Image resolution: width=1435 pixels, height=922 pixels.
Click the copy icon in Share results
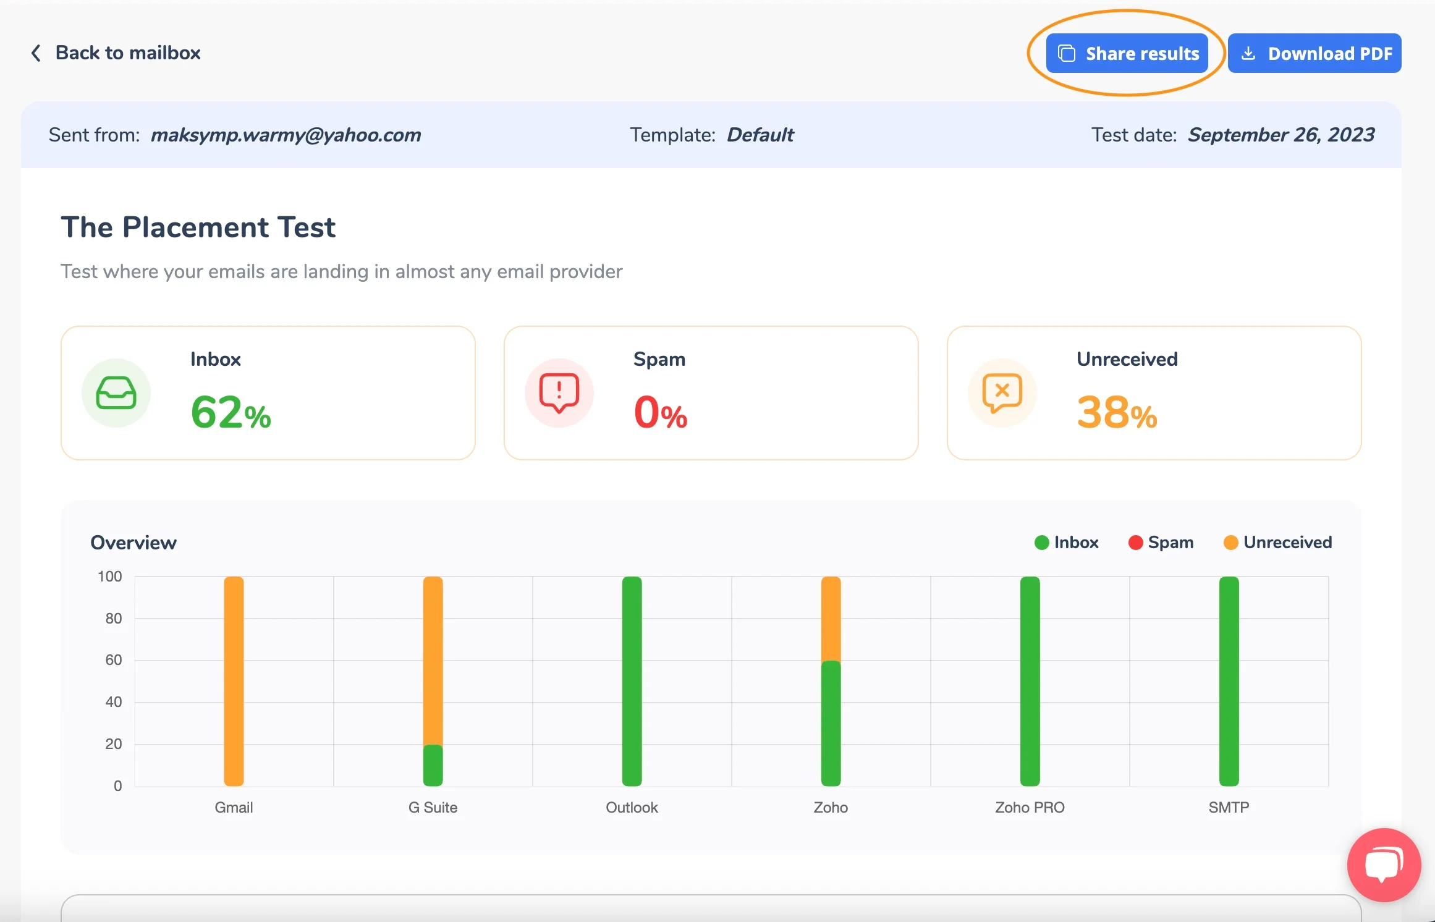1066,53
